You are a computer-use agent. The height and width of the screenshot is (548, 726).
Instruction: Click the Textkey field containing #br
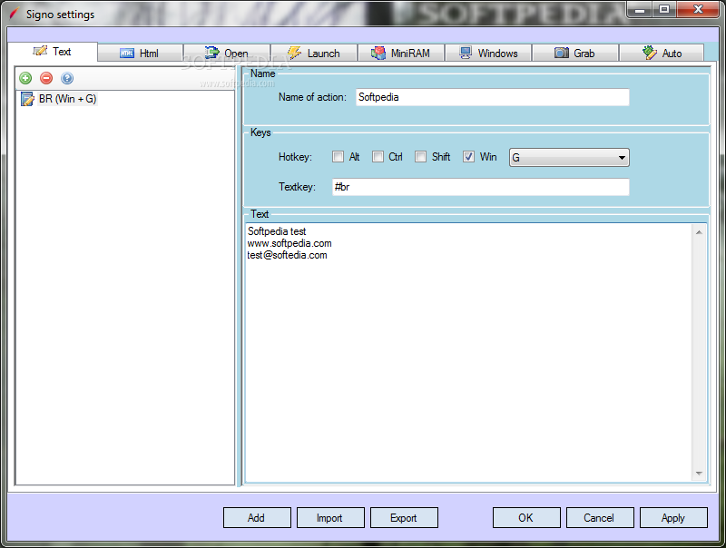point(481,187)
